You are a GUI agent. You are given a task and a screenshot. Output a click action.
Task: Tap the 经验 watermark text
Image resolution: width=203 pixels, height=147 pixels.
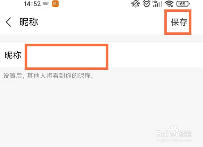[x=185, y=134]
